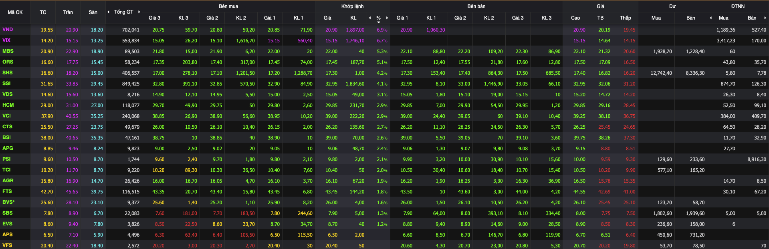Screen dimensions: 769x249
Task: Click Giá 1 header under Bên mua
Action: [x=270, y=18]
